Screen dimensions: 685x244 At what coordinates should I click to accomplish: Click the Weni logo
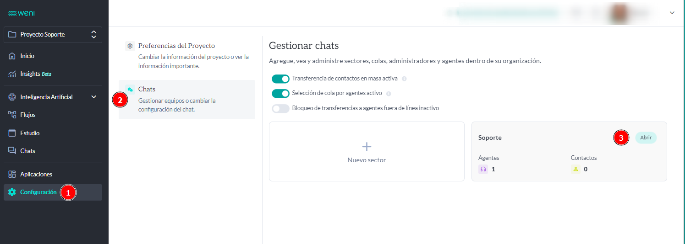[x=22, y=13]
